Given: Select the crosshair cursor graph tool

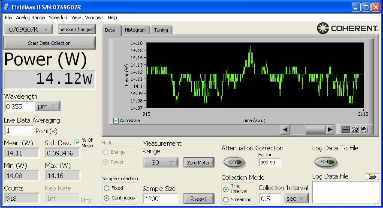Looking at the screenshot, I should click(345, 130).
